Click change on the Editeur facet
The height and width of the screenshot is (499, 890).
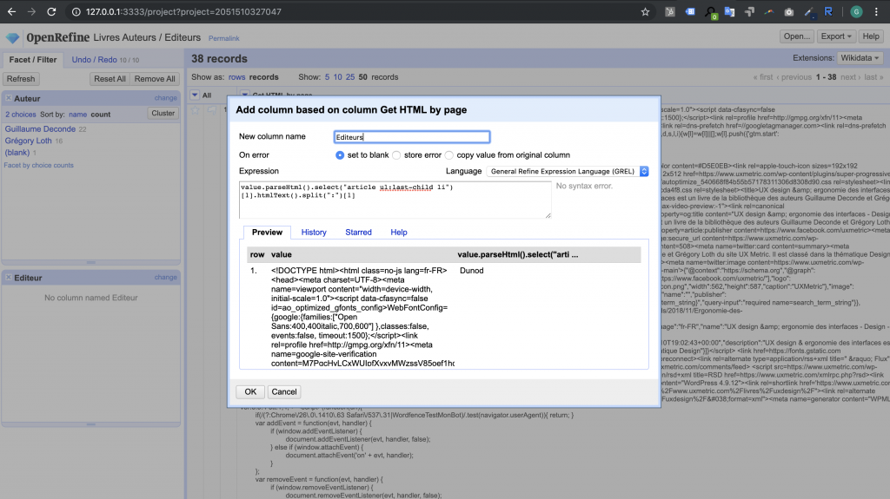pos(166,278)
